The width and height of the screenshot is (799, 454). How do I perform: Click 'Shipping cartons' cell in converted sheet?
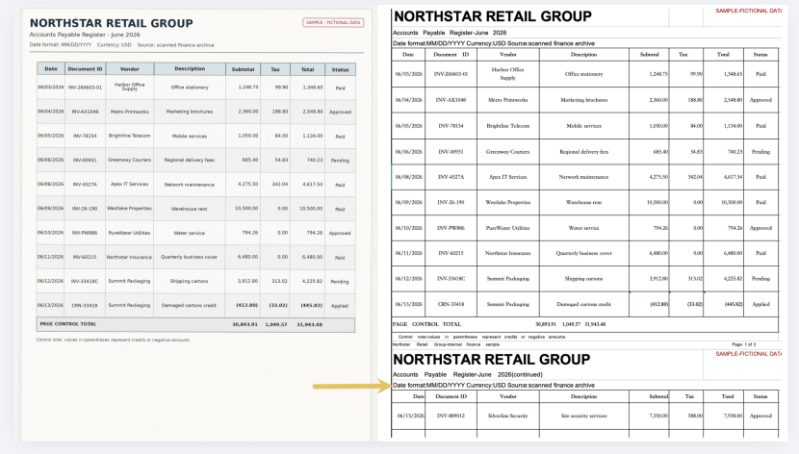(x=584, y=279)
